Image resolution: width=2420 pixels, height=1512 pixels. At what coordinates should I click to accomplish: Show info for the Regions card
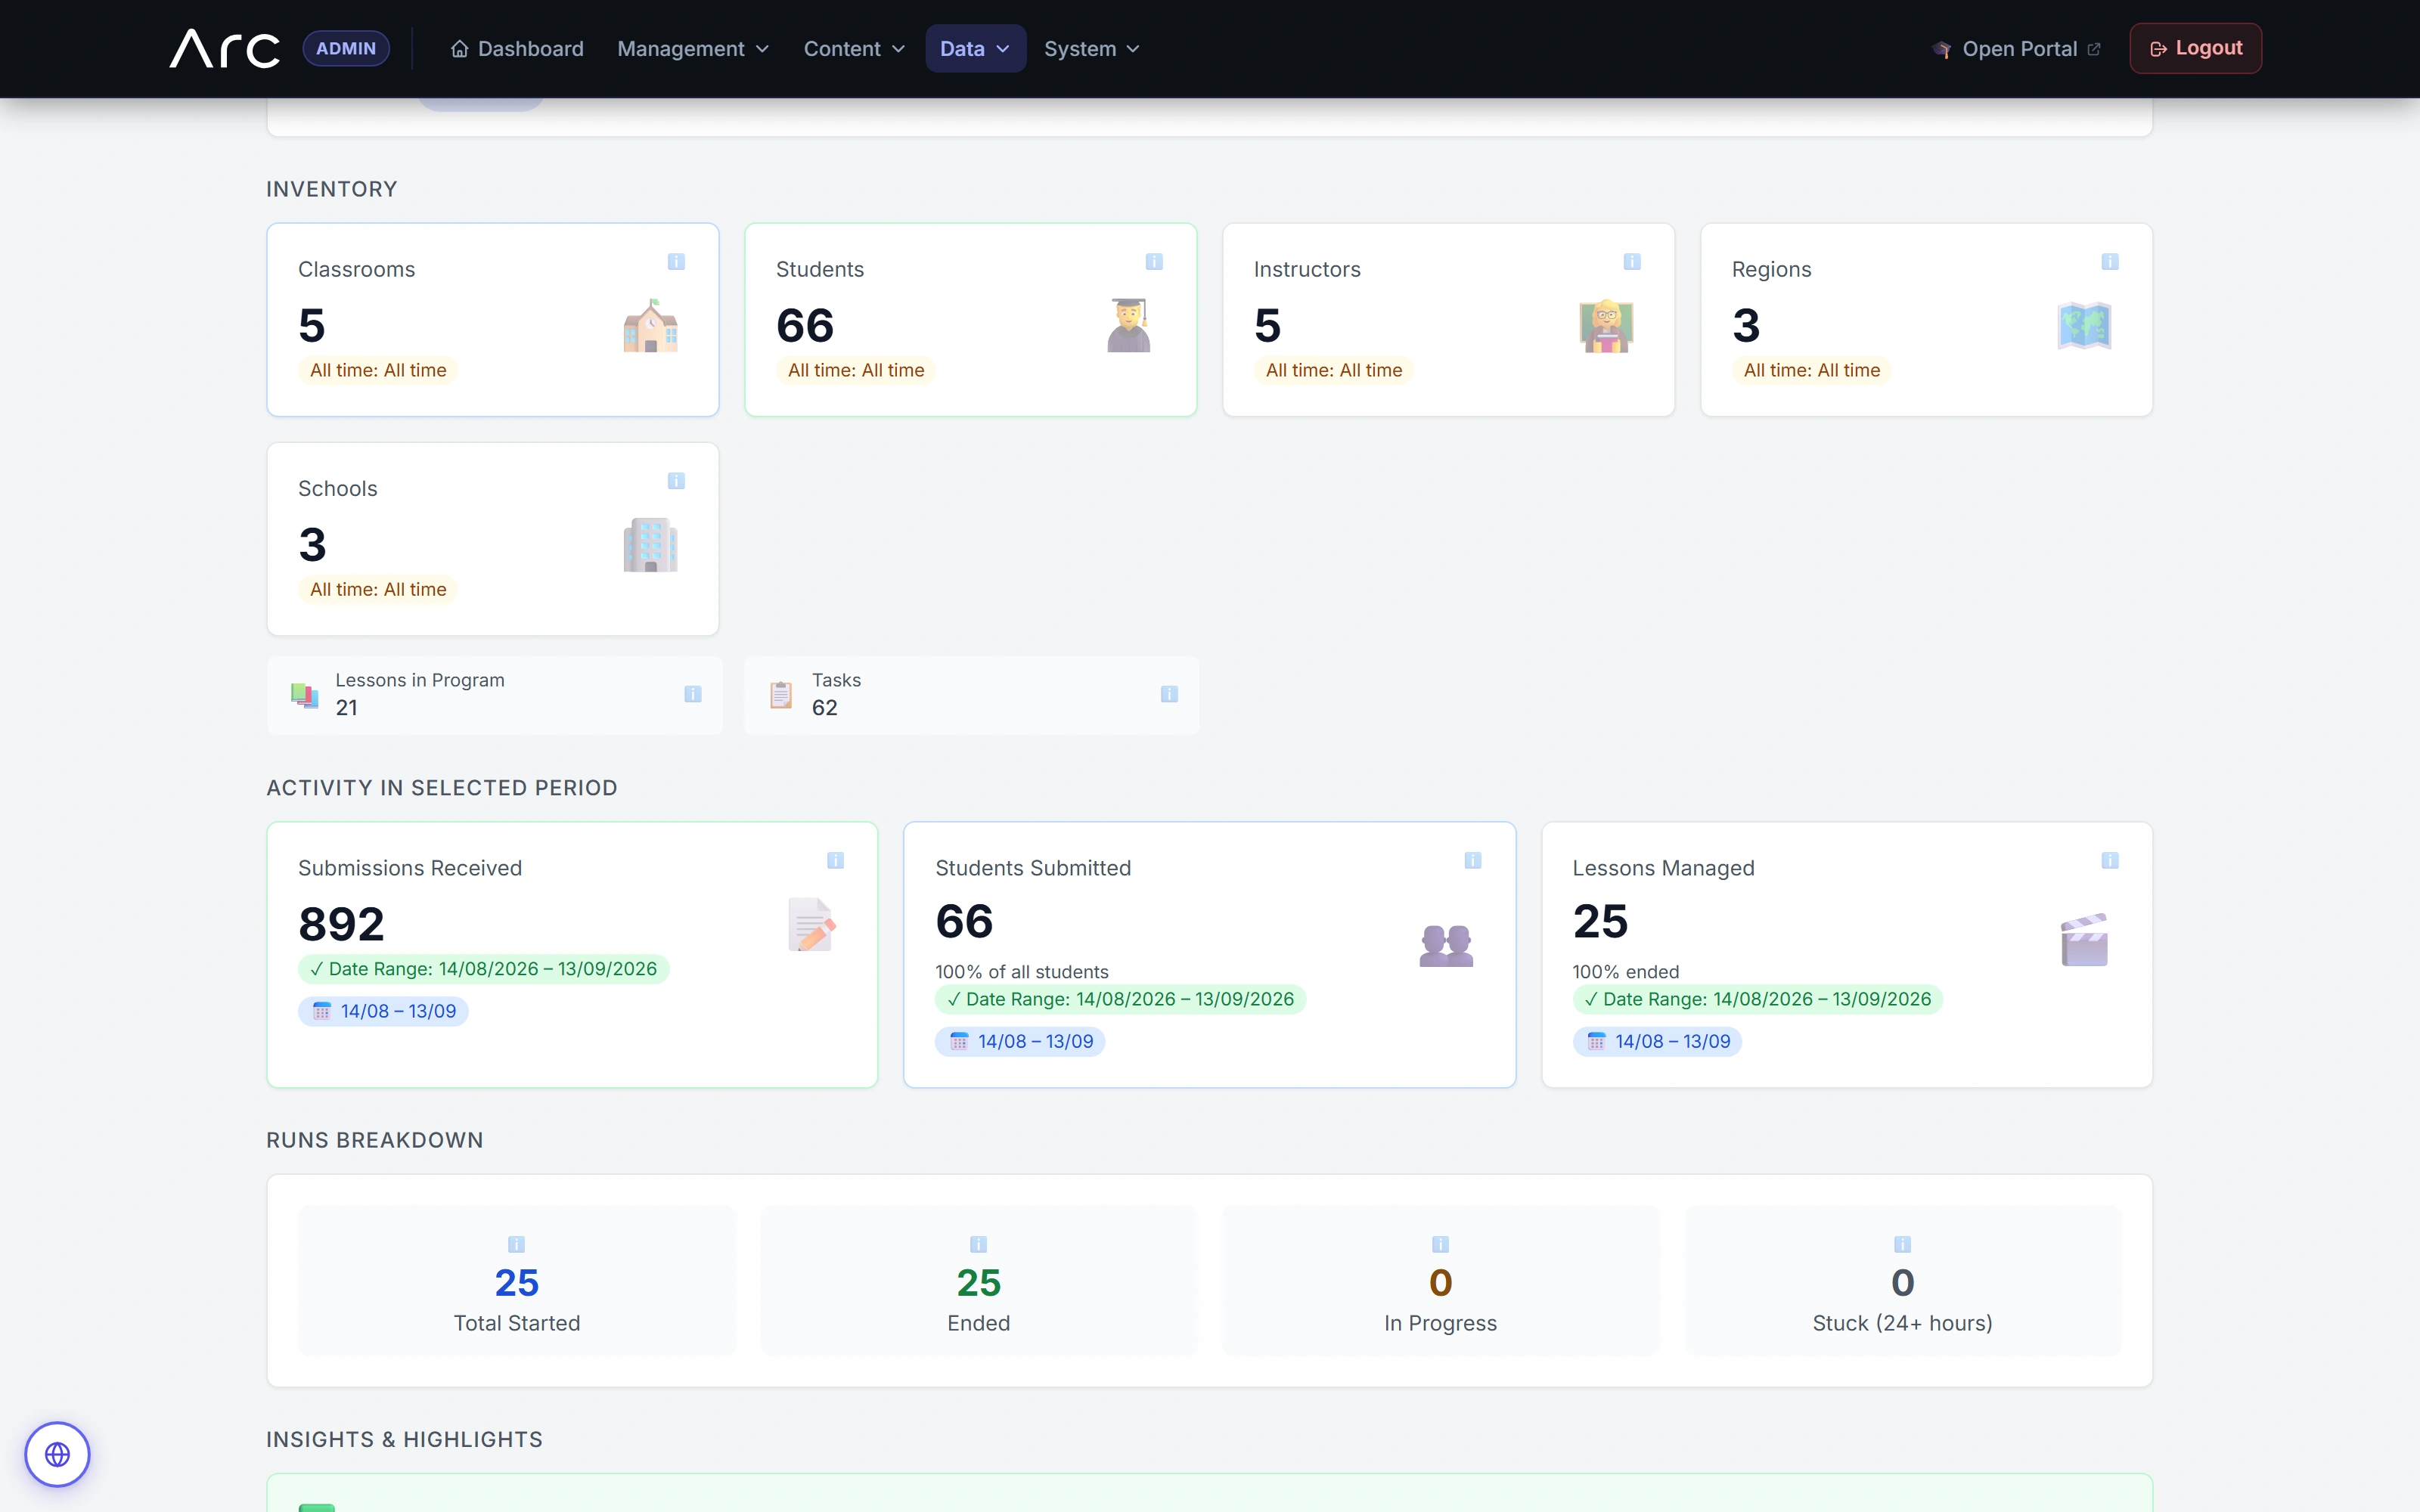[x=2110, y=261]
